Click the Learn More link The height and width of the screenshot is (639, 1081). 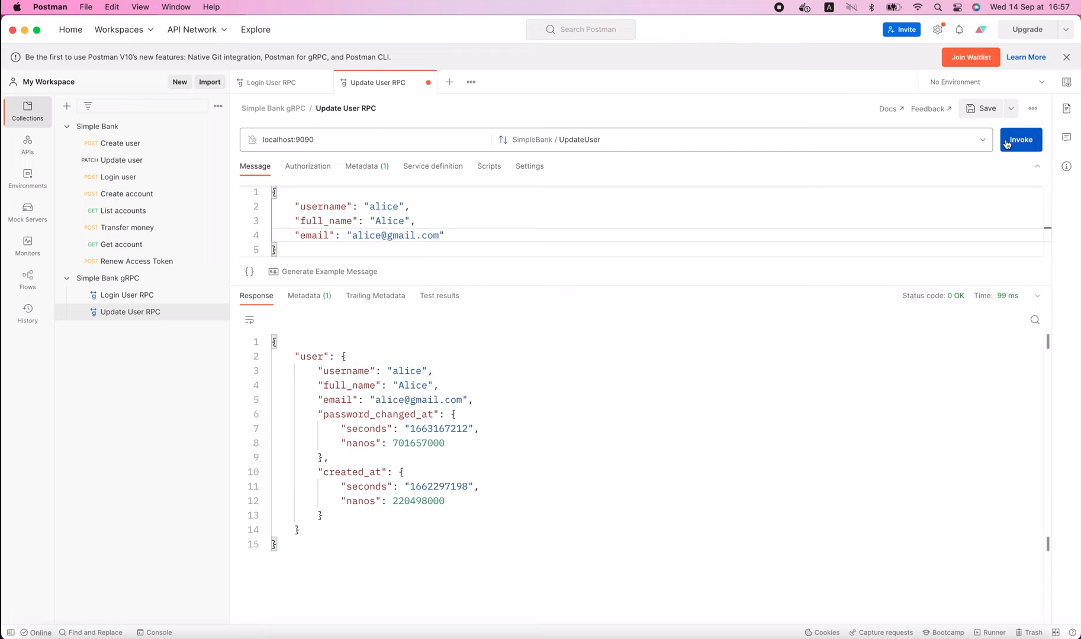tap(1026, 57)
